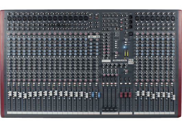The height and width of the screenshot is (127, 182).
Task: Click the ZED model logo badge
Action: pos(131,61)
